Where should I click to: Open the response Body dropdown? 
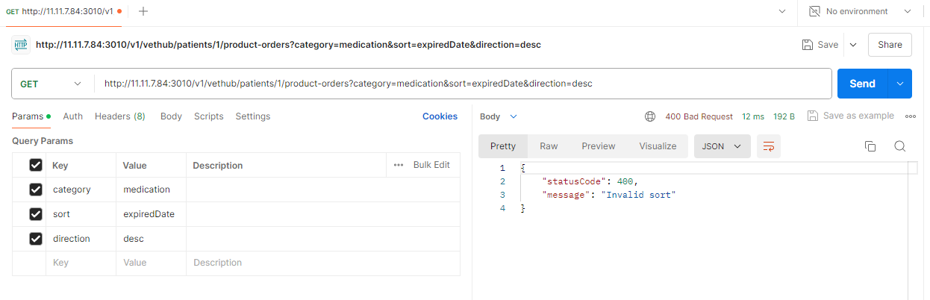[499, 116]
